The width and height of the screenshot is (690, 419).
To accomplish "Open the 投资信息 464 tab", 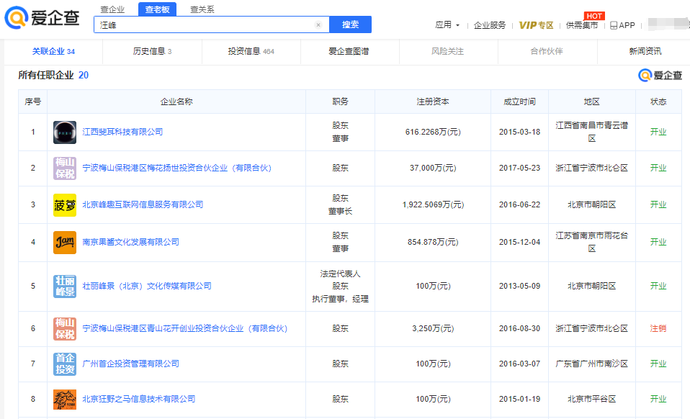I will coord(251,51).
